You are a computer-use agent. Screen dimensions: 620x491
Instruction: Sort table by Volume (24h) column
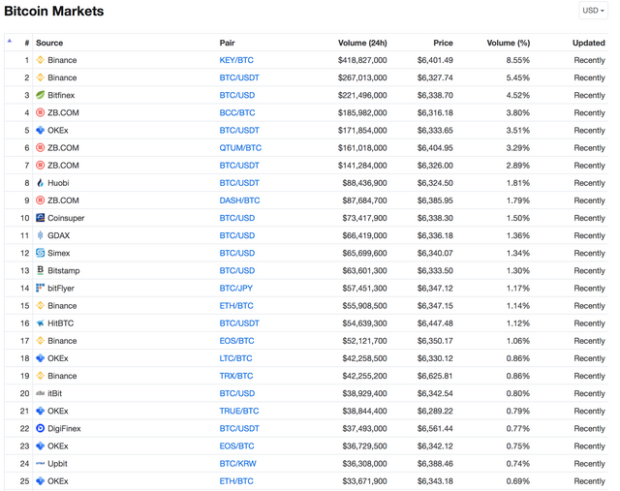coord(362,43)
